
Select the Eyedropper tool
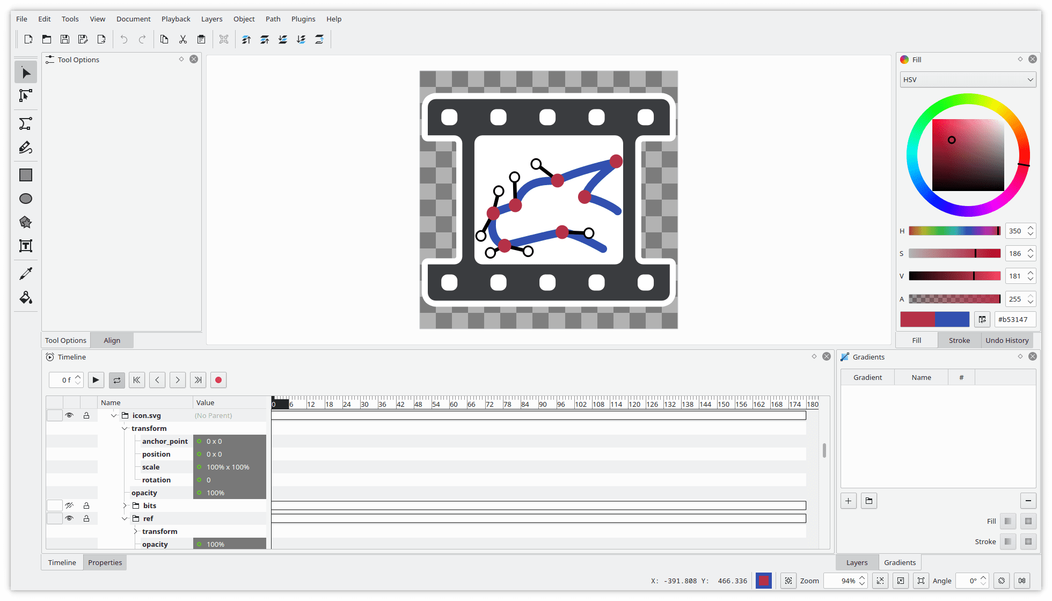[x=26, y=273]
